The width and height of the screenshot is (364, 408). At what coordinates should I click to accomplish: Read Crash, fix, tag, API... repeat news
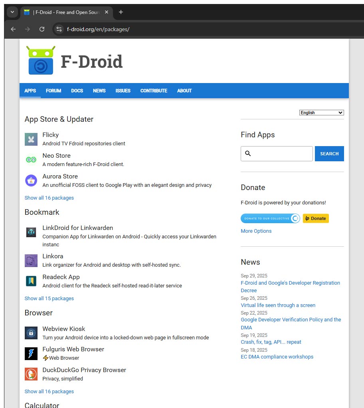(271, 342)
